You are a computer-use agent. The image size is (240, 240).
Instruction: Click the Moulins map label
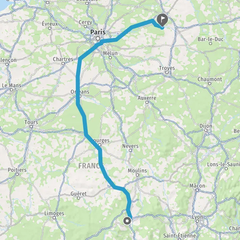pos(138,170)
